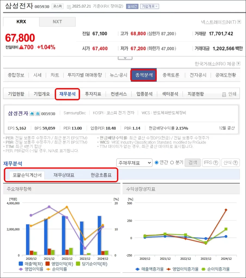Open the 종목분석 menu tab
The image size is (246, 278).
(144, 75)
